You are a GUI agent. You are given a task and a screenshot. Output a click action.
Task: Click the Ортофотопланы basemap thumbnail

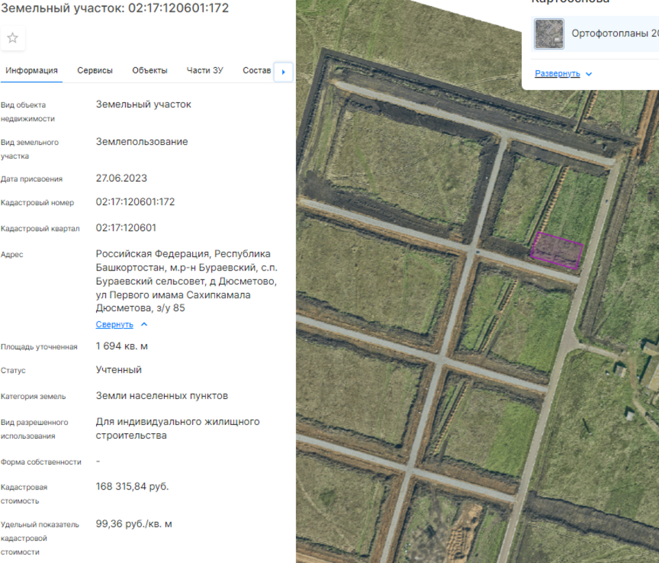[x=549, y=34]
